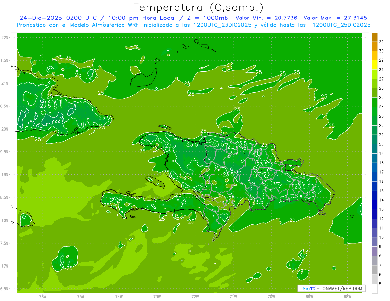Click the 6.5N latitude tick label
Viewport: 390px width, 301px height.
pos(4,289)
